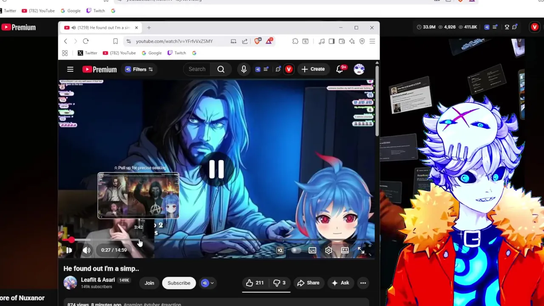Click the vidIQ icon in player controls

coord(280,250)
